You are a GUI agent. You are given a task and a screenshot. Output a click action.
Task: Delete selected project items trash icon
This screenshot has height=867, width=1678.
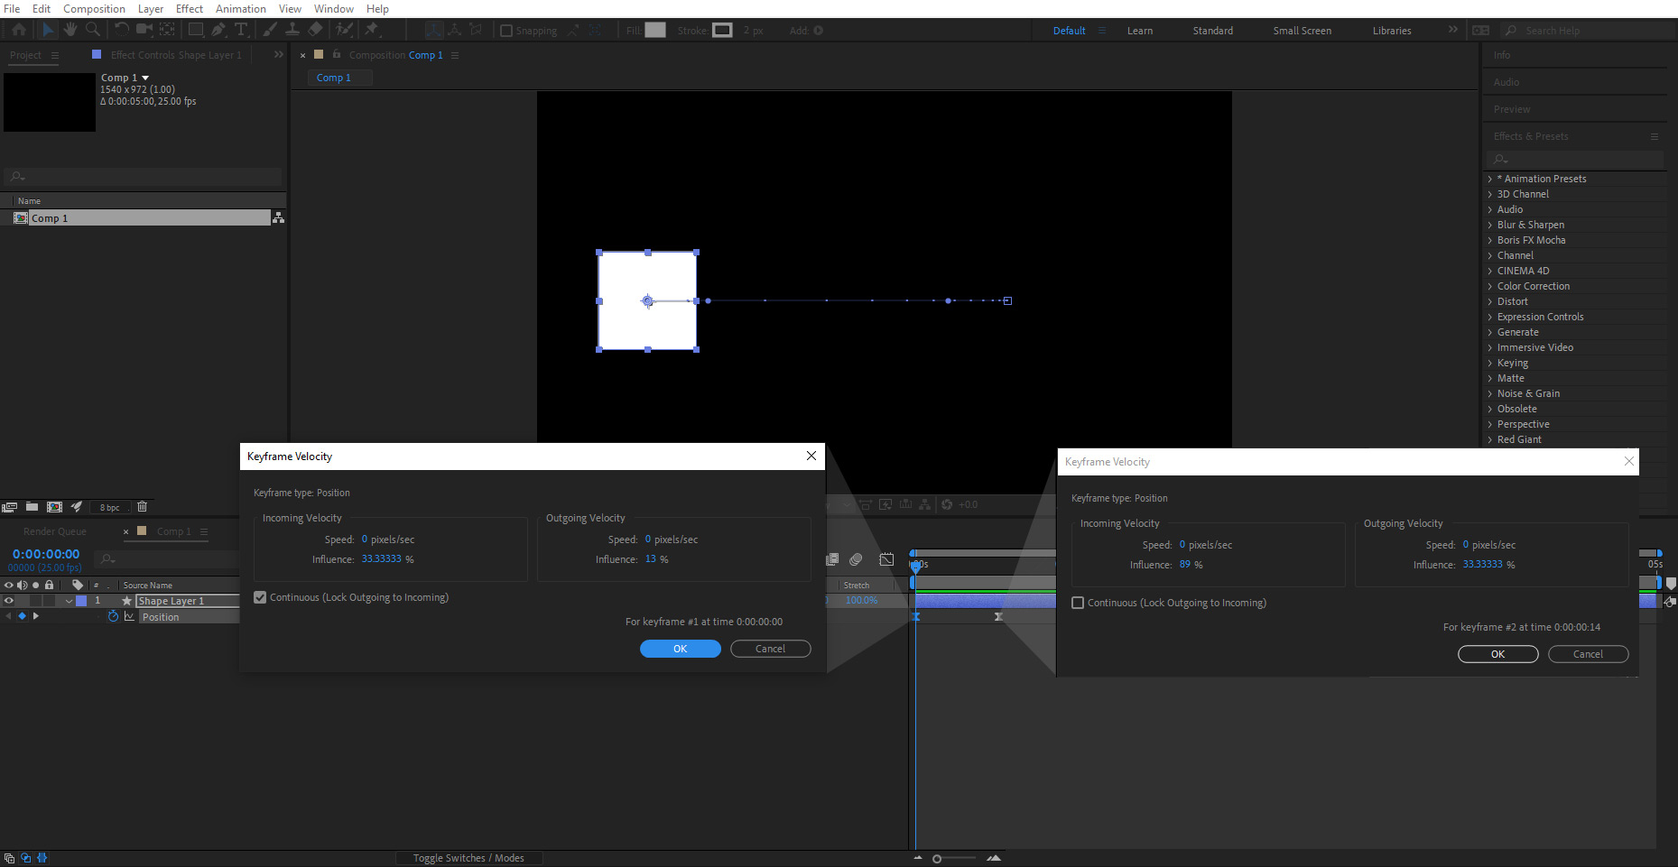point(142,507)
